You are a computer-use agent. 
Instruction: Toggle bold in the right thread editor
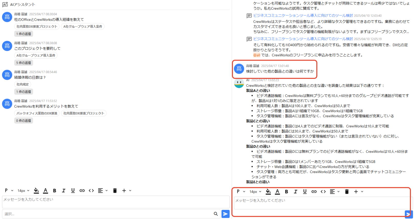click(x=286, y=192)
